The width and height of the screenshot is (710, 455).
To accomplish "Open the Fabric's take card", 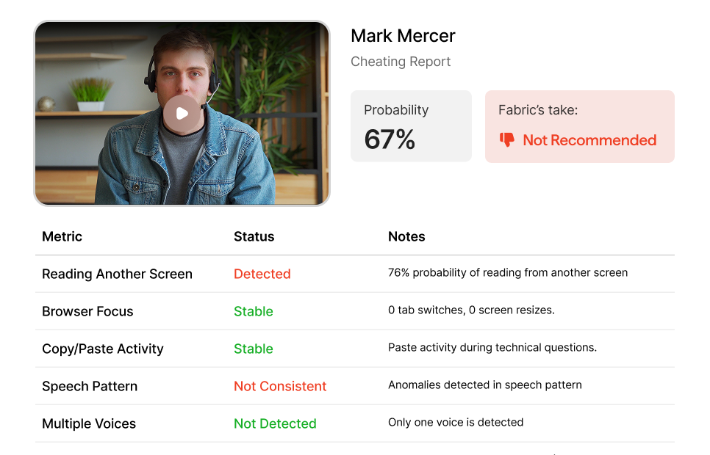I will coord(580,127).
